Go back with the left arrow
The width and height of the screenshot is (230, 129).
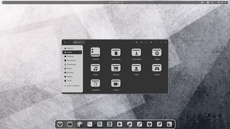[65, 42]
